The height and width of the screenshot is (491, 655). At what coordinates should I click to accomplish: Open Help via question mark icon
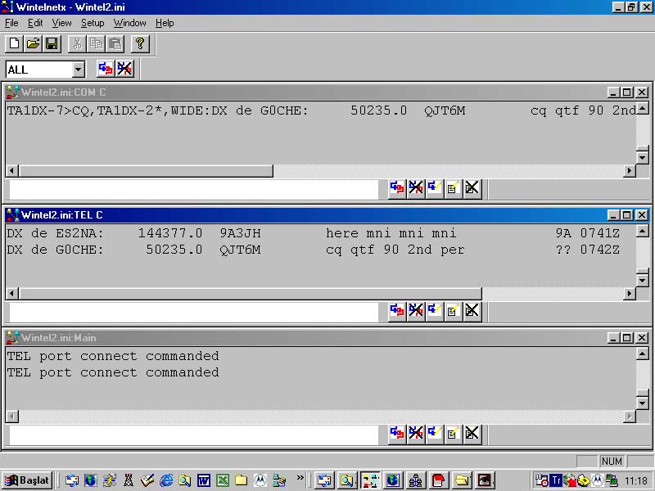click(x=140, y=43)
